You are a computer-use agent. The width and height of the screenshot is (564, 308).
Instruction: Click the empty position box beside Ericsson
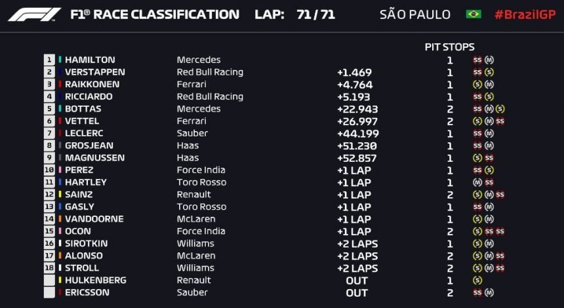pos(49,293)
